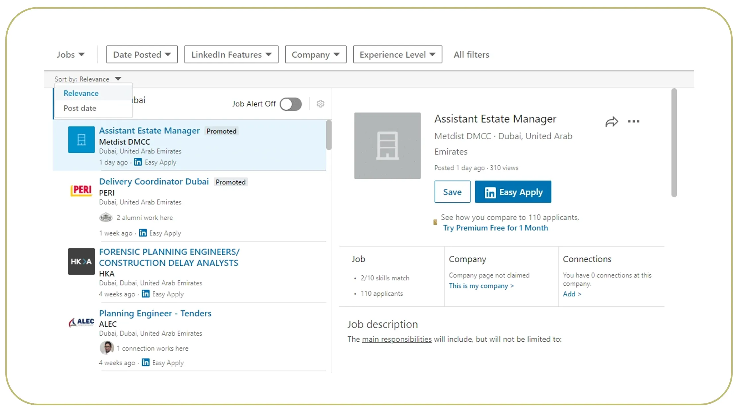Select Relevance in the sort menu
738x412 pixels.
81,93
